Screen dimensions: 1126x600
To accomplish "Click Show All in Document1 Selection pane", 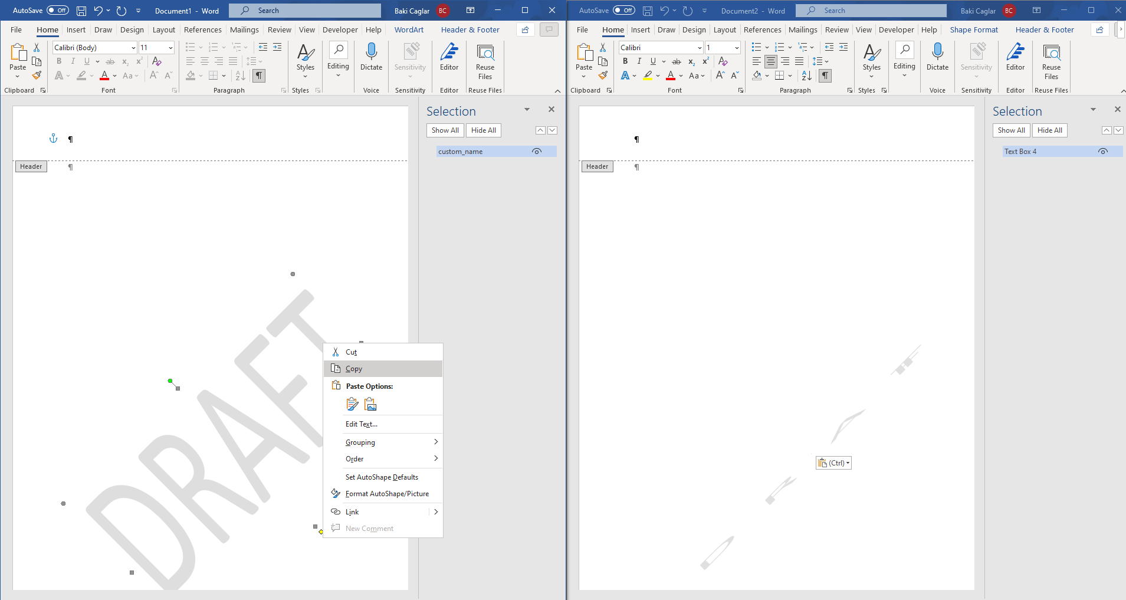I will tap(445, 130).
